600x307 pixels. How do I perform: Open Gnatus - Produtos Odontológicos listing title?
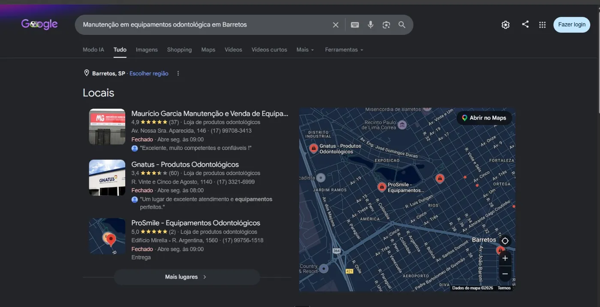[185, 164]
